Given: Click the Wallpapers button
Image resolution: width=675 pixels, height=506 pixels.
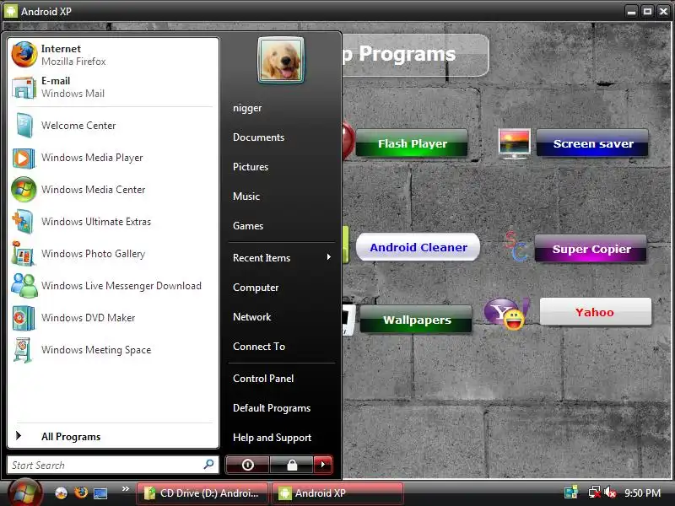Looking at the screenshot, I should [416, 320].
